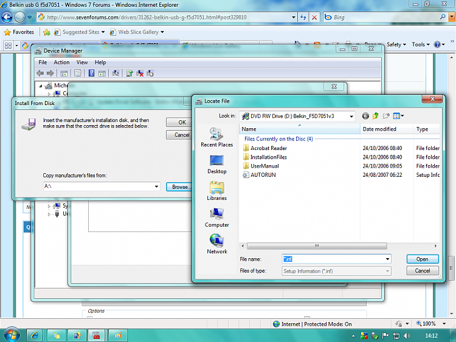Click the File name input field
Image resolution: width=456 pixels, height=342 pixels.
click(x=333, y=259)
